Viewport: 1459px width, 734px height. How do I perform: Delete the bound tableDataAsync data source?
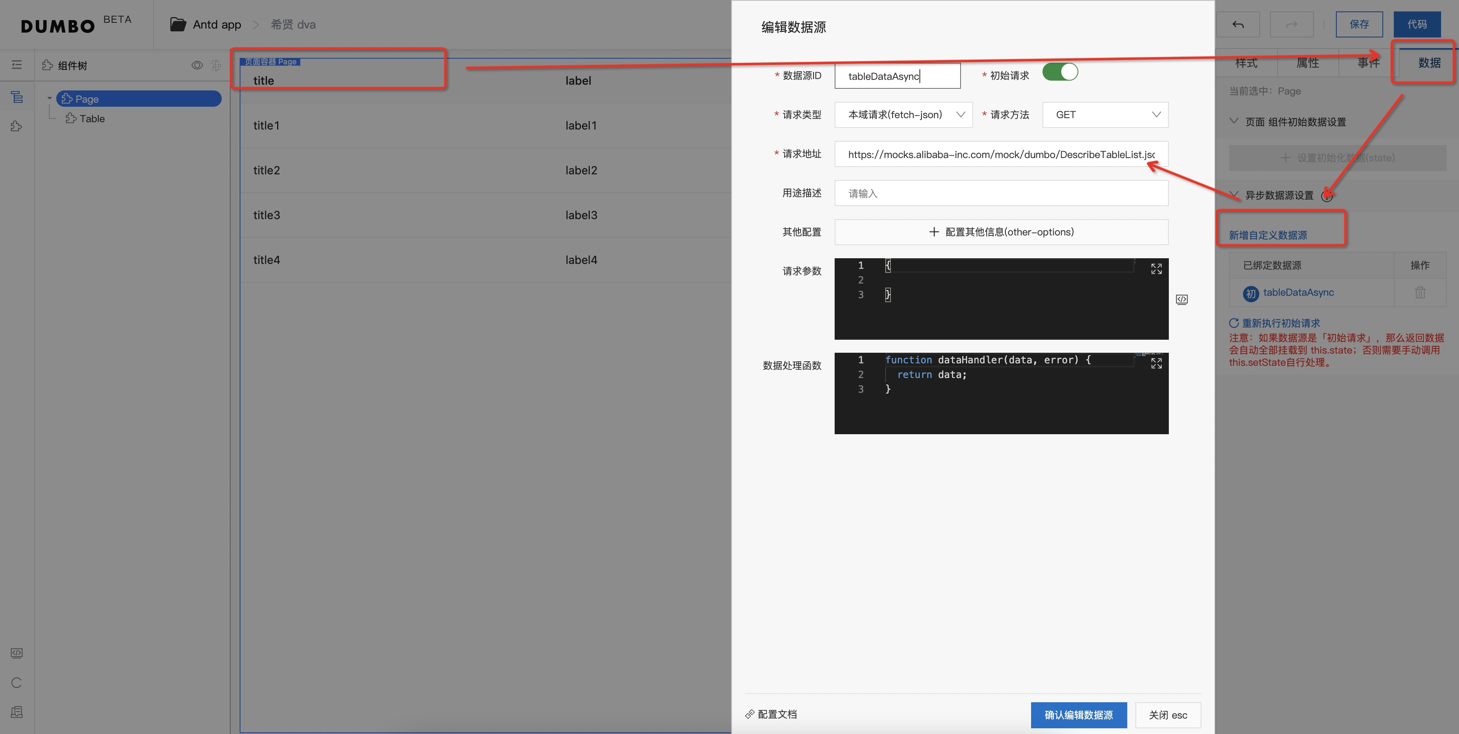pyautogui.click(x=1420, y=292)
